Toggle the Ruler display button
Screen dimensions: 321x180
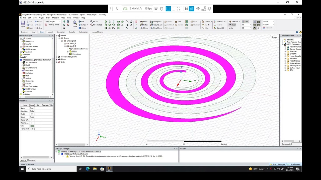(232, 25)
